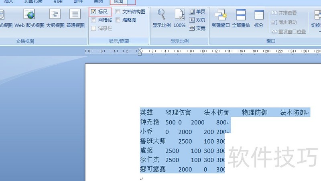The image size is (321, 181).
Task: Select 双页 two pages zoom
Action: [x=197, y=20]
